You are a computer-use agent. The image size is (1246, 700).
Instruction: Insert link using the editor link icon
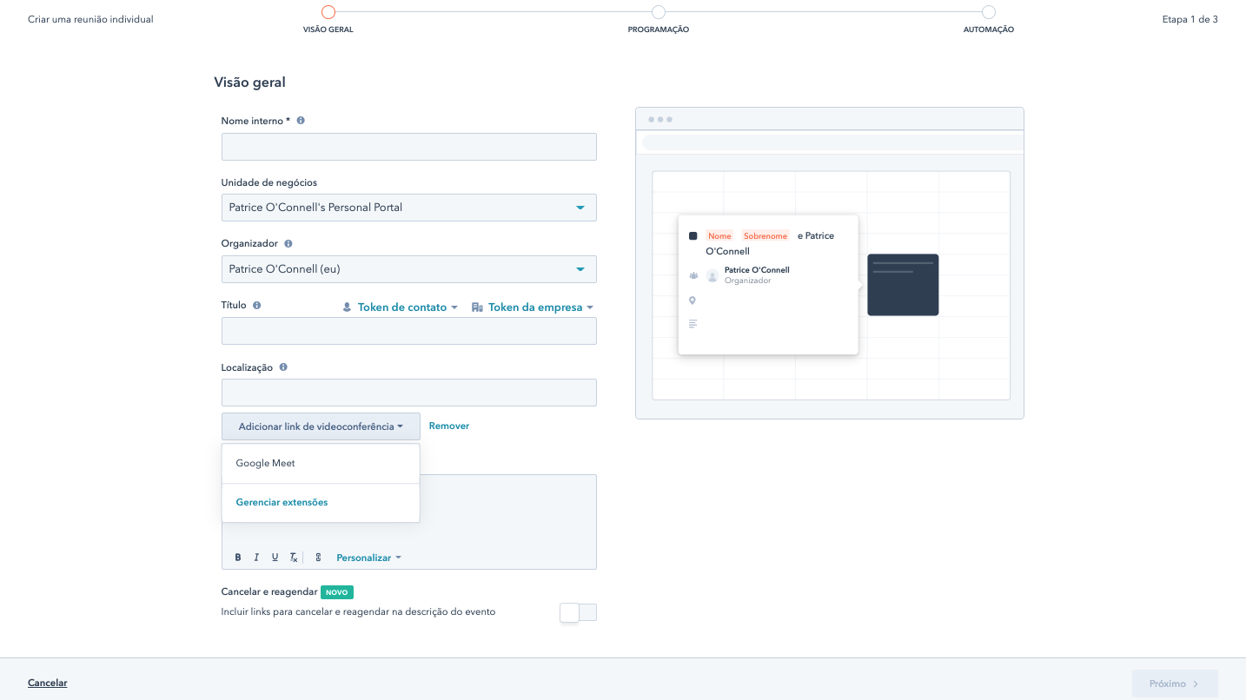(318, 558)
